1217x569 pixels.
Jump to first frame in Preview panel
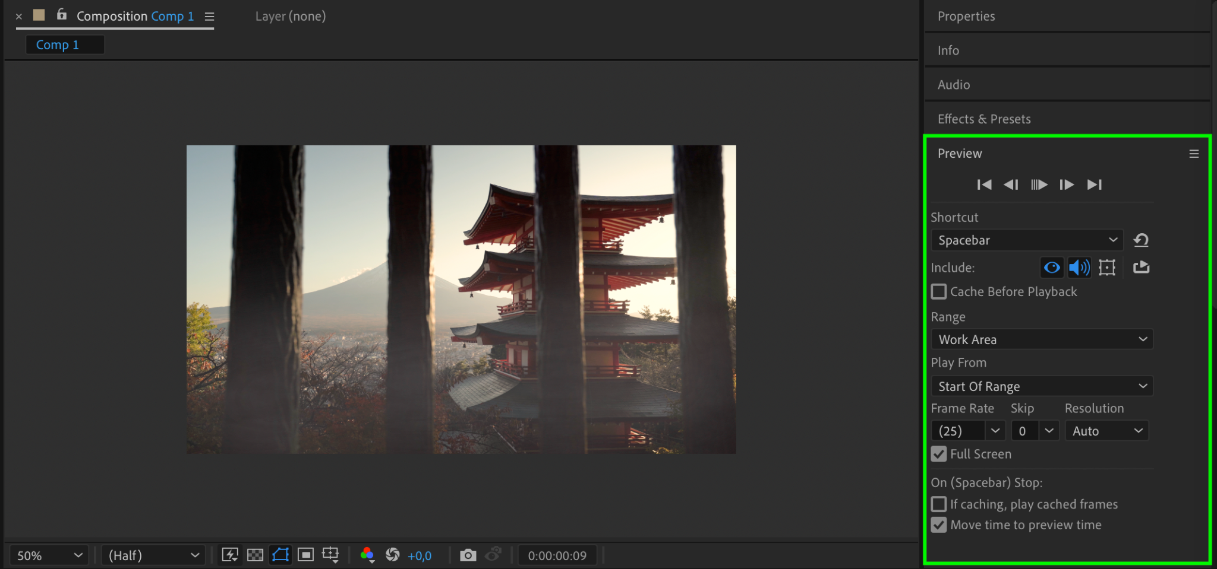984,185
